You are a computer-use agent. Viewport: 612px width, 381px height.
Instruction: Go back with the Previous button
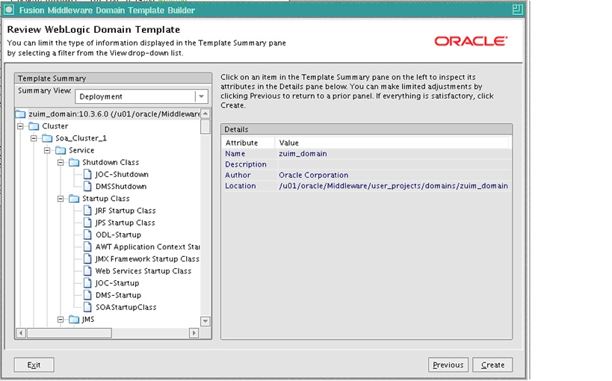[x=448, y=365]
